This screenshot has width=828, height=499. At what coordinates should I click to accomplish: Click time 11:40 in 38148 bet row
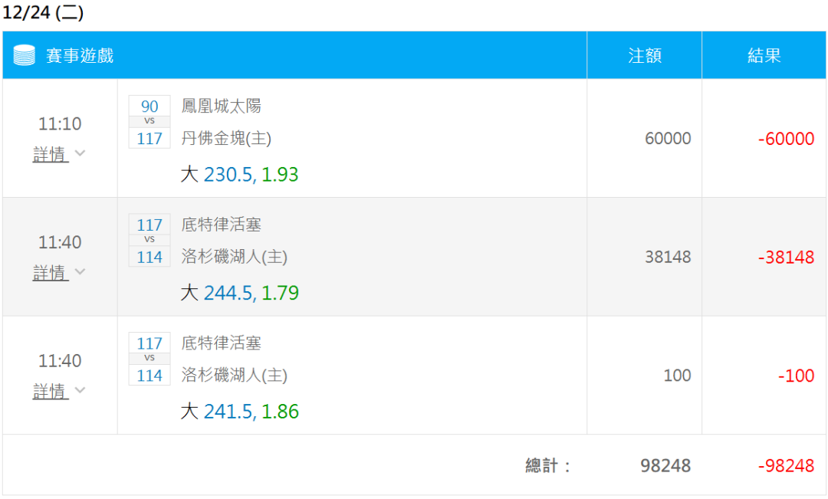(x=60, y=242)
